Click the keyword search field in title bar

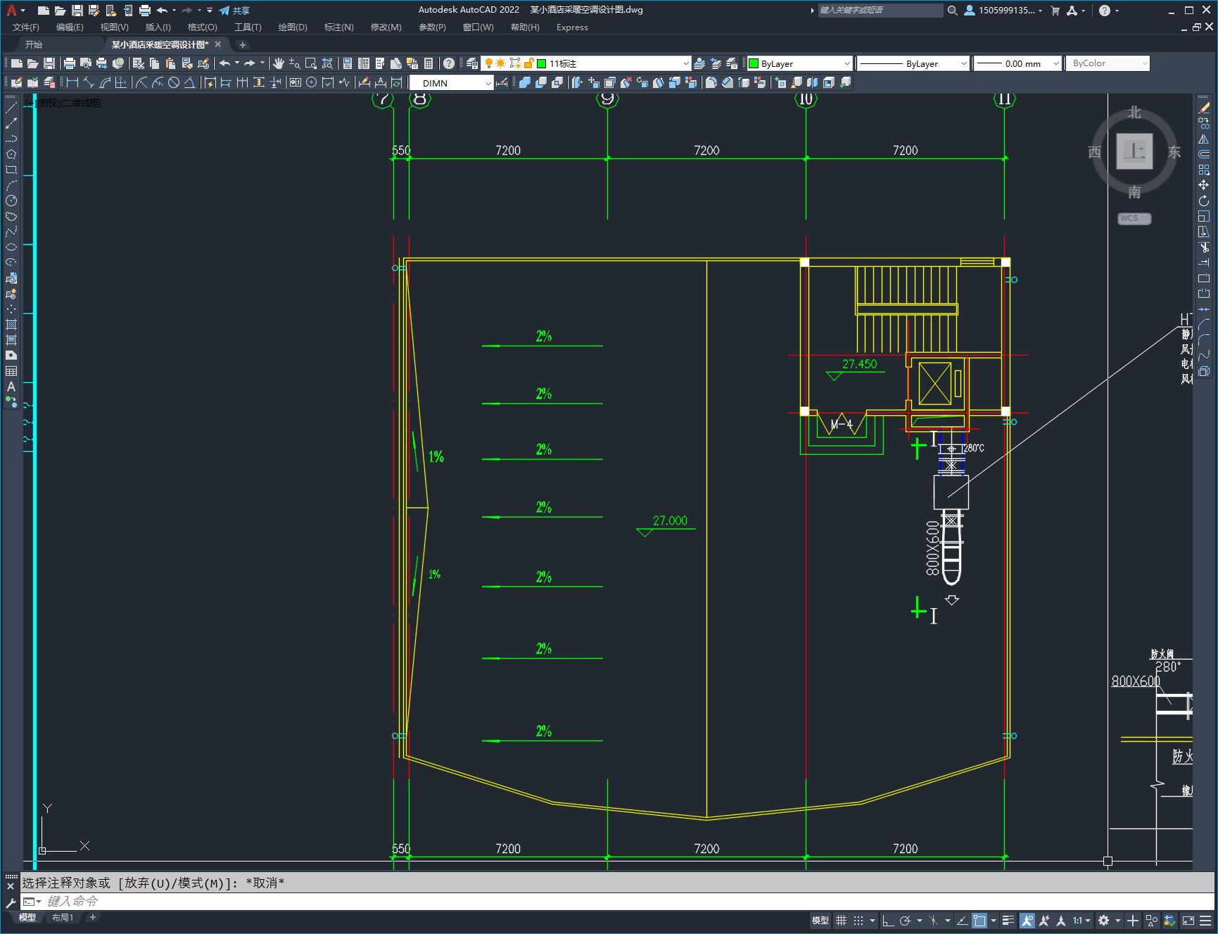click(x=880, y=11)
